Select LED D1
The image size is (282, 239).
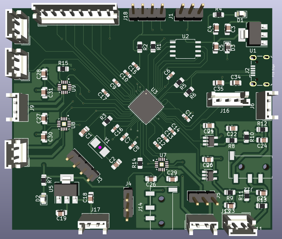(240, 14)
